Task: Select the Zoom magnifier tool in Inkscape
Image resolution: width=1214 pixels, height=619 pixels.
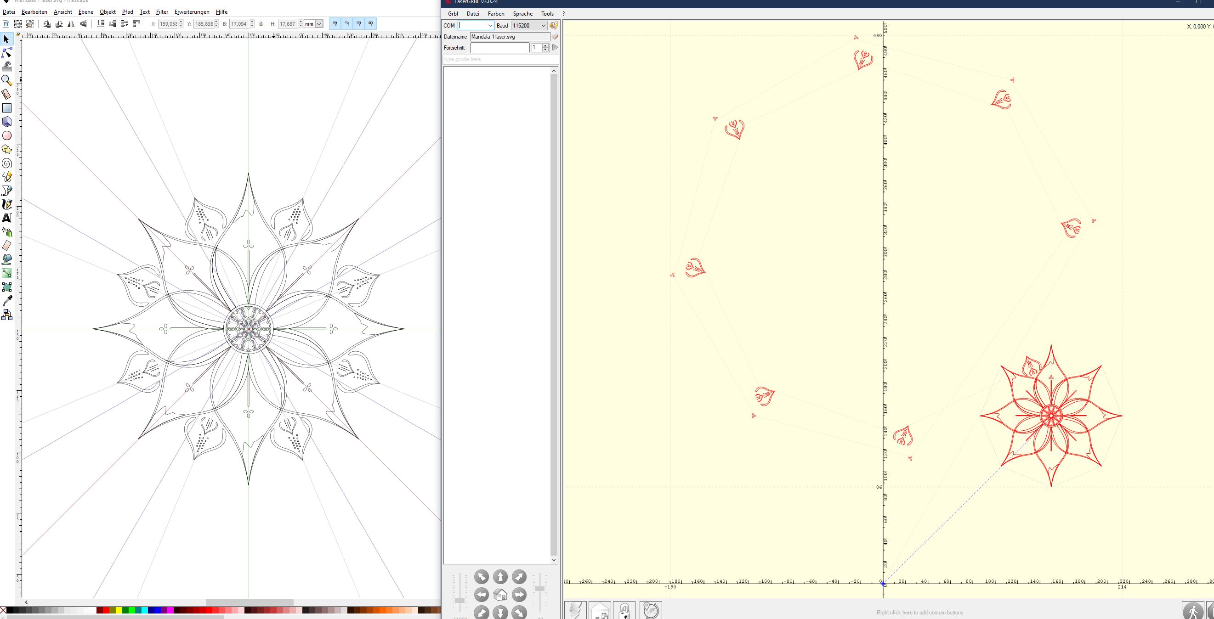Action: point(6,80)
